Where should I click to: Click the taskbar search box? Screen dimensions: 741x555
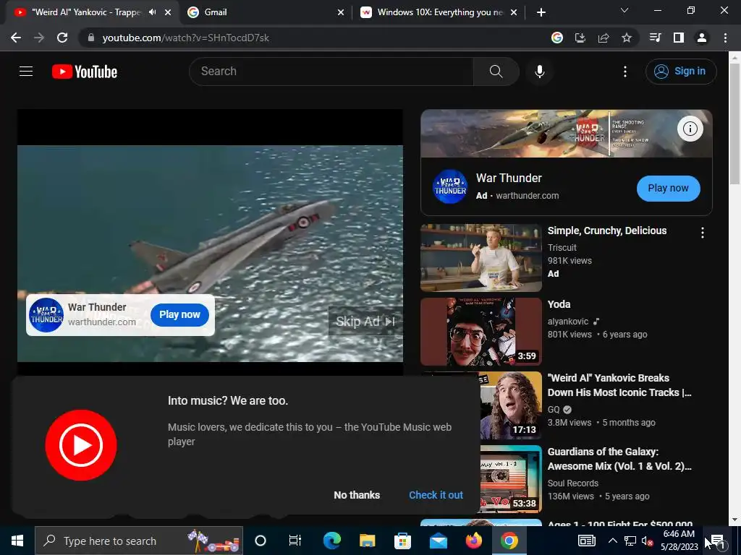(x=139, y=541)
